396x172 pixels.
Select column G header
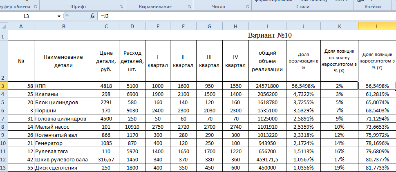(x=209, y=26)
